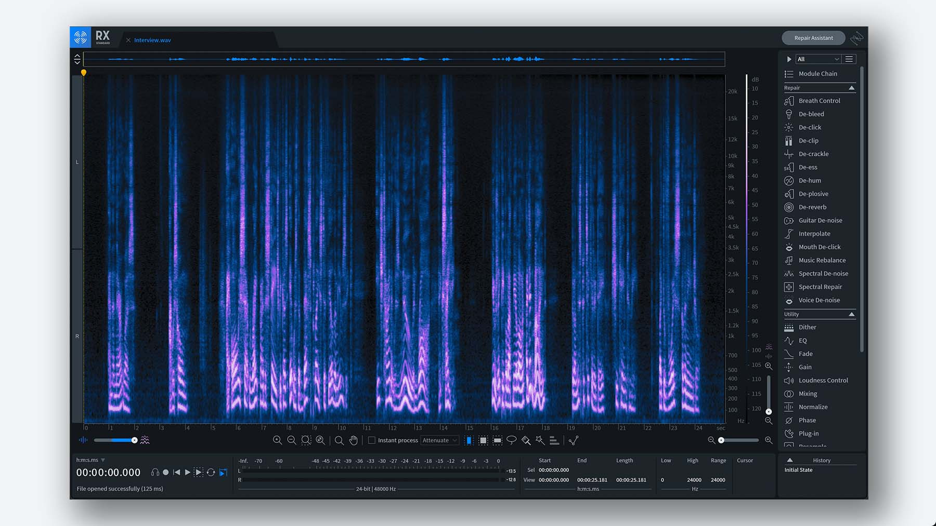The width and height of the screenshot is (936, 526).
Task: Open the Module Chain
Action: [817, 74]
